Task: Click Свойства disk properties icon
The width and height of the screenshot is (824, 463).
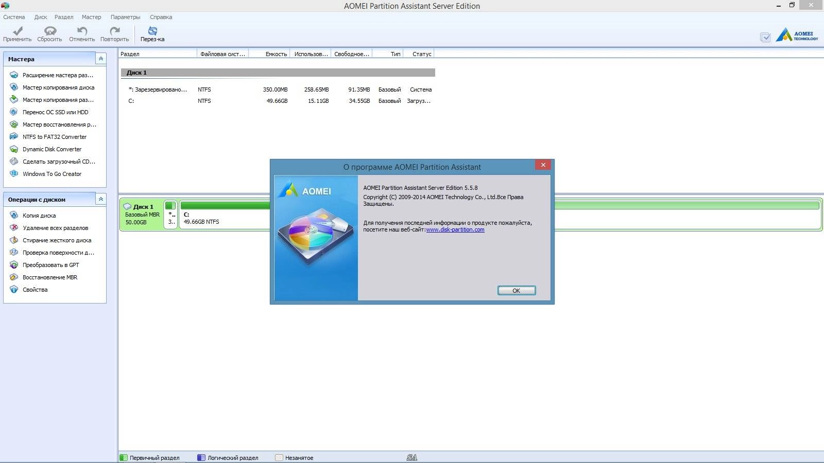Action: [14, 290]
